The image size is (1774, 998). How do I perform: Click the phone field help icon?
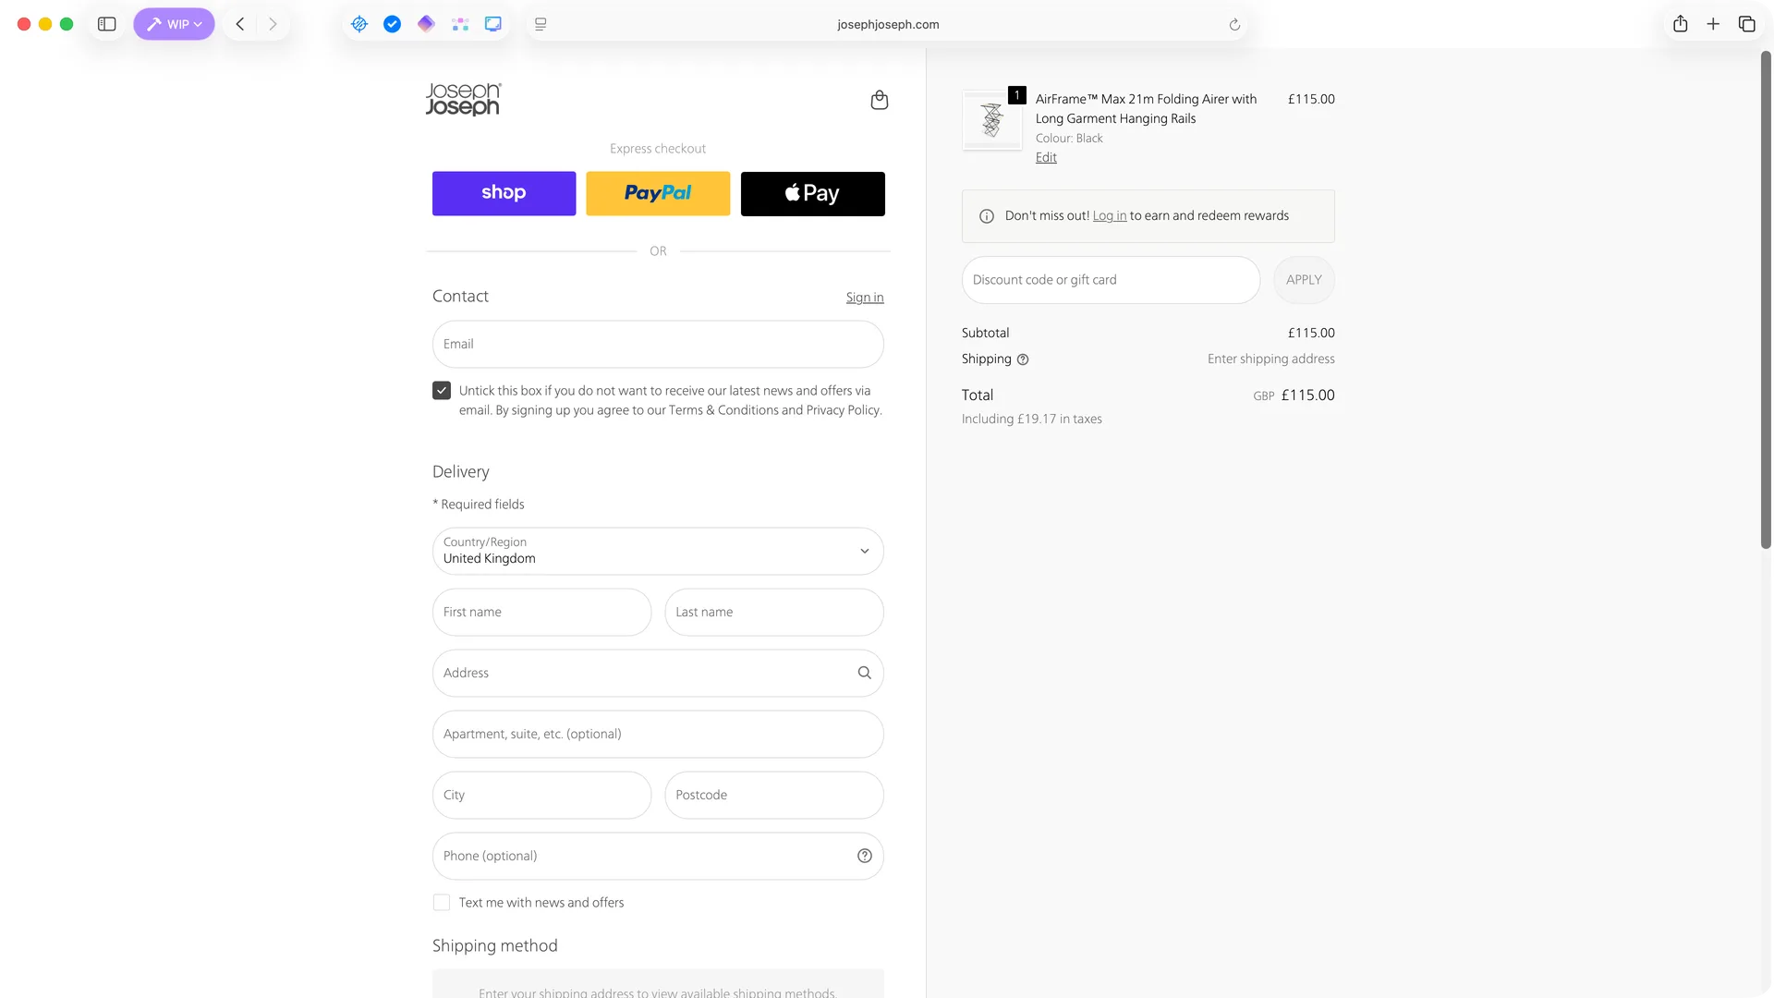[x=864, y=856]
